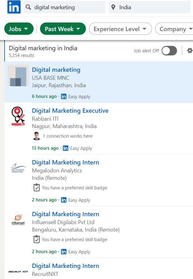
Task: Click the search magnifier icon
Action: tap(29, 7)
